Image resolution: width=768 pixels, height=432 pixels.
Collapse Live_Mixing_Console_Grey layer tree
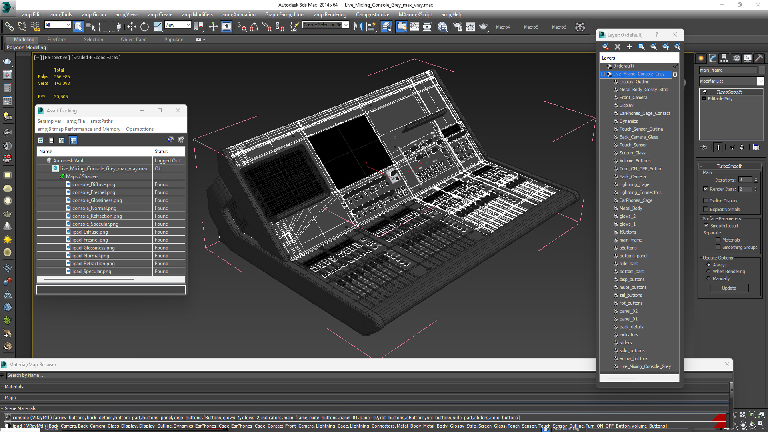pyautogui.click(x=603, y=74)
